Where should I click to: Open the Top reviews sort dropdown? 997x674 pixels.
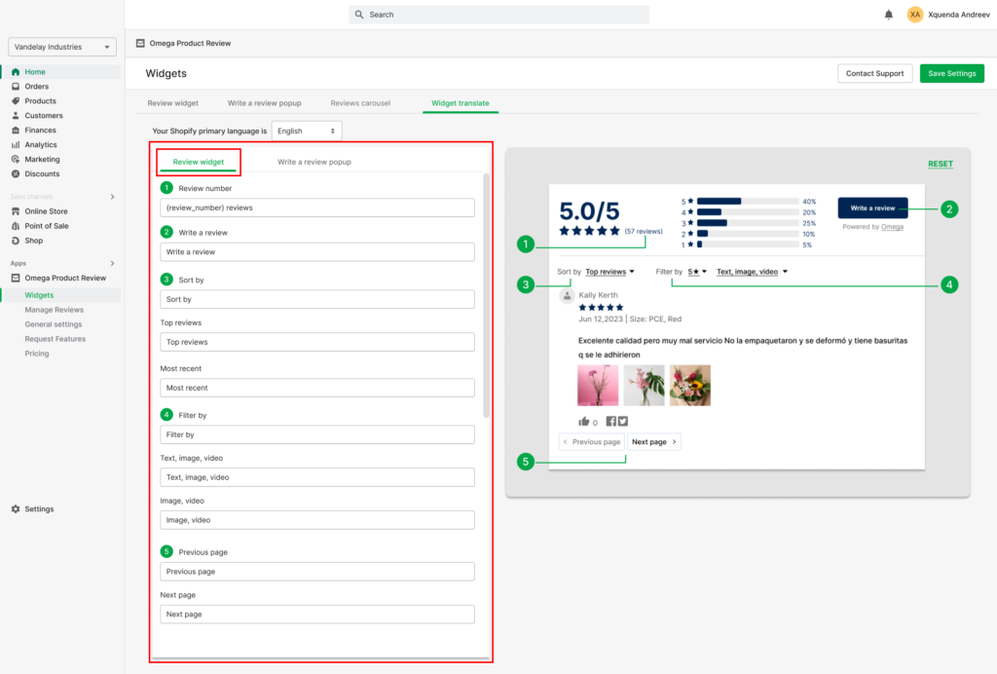click(x=609, y=272)
